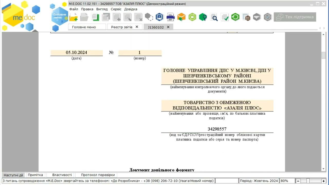
Task: Open the Вигляд menu
Action: (x=102, y=9)
